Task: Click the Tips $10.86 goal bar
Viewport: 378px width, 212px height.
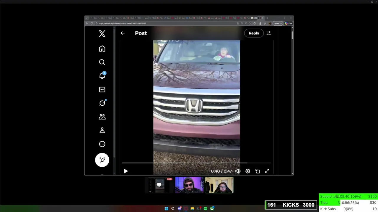Action: tap(348, 203)
